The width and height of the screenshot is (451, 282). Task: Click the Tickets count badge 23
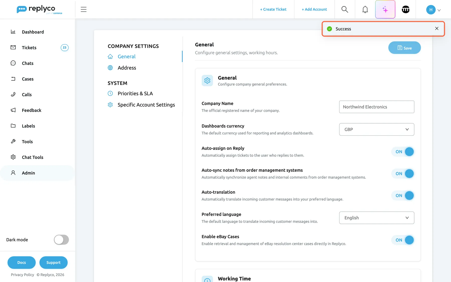65,47
